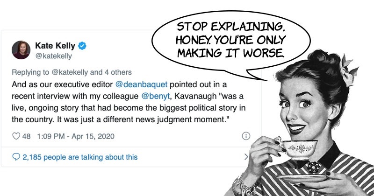Click the quoted Kavanaugh tweet body text
Image resolution: width=374 pixels, height=196 pixels.
click(x=129, y=102)
